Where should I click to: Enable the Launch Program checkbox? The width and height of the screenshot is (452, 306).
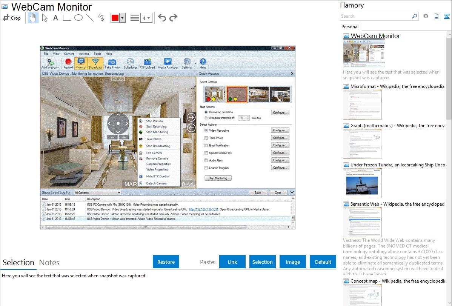click(206, 168)
